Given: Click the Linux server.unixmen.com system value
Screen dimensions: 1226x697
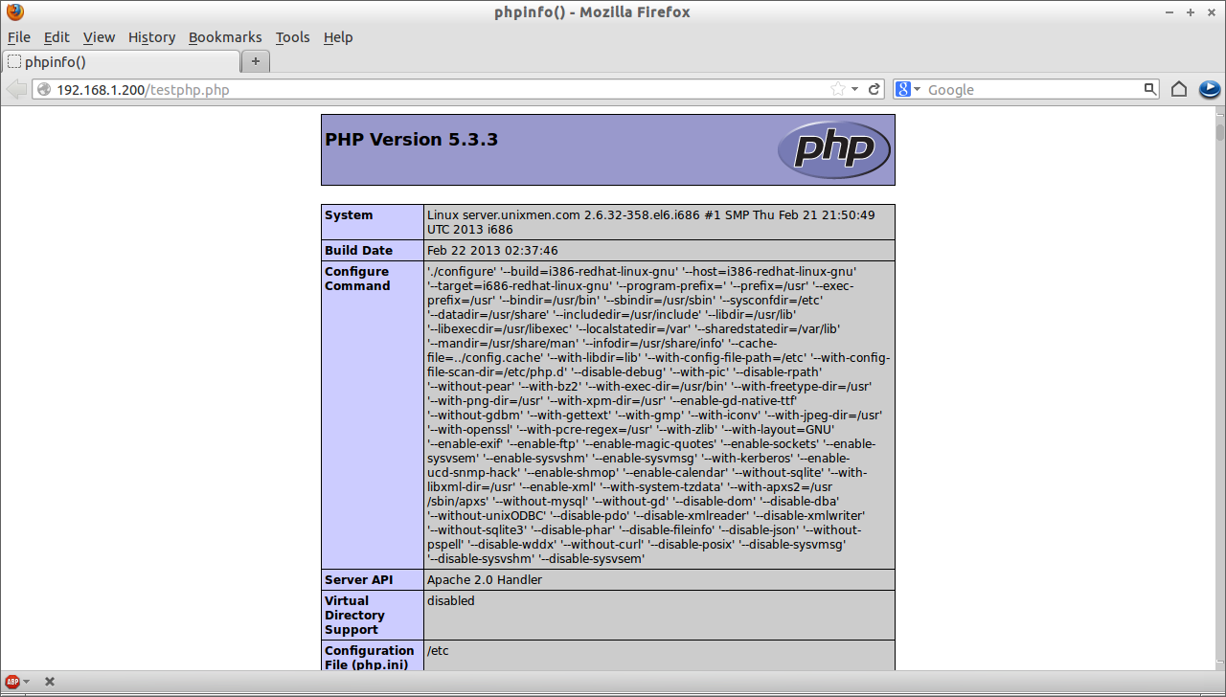Looking at the screenshot, I should click(650, 222).
